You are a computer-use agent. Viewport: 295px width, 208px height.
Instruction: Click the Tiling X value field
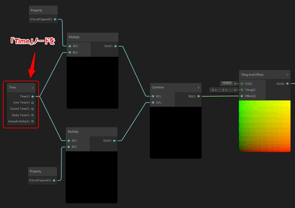(218, 90)
